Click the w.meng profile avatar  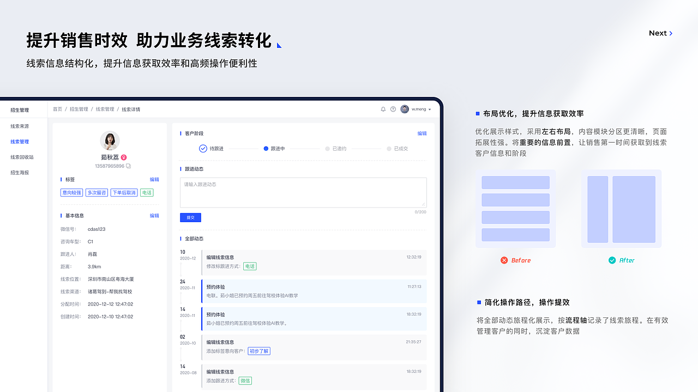pyautogui.click(x=404, y=109)
